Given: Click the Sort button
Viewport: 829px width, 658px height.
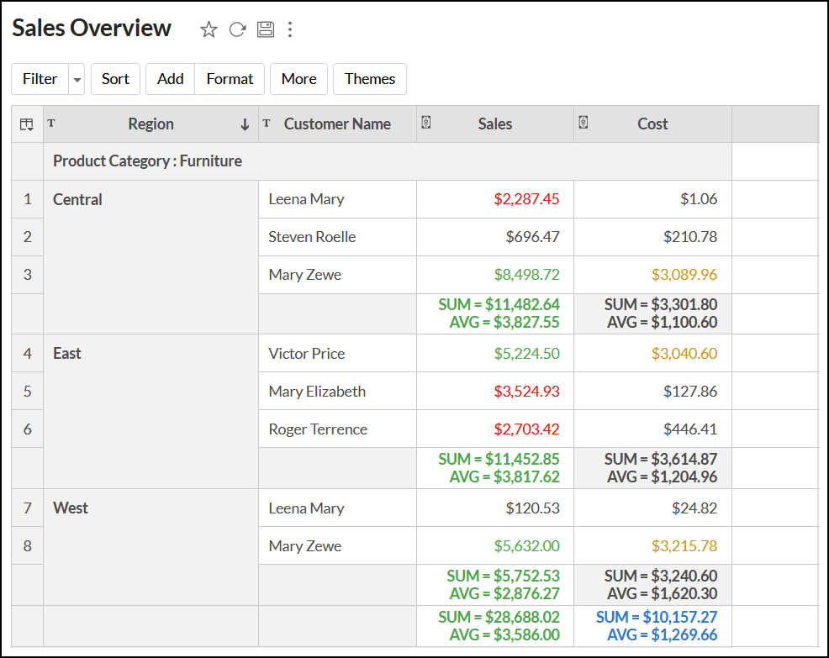Looking at the screenshot, I should (x=115, y=79).
